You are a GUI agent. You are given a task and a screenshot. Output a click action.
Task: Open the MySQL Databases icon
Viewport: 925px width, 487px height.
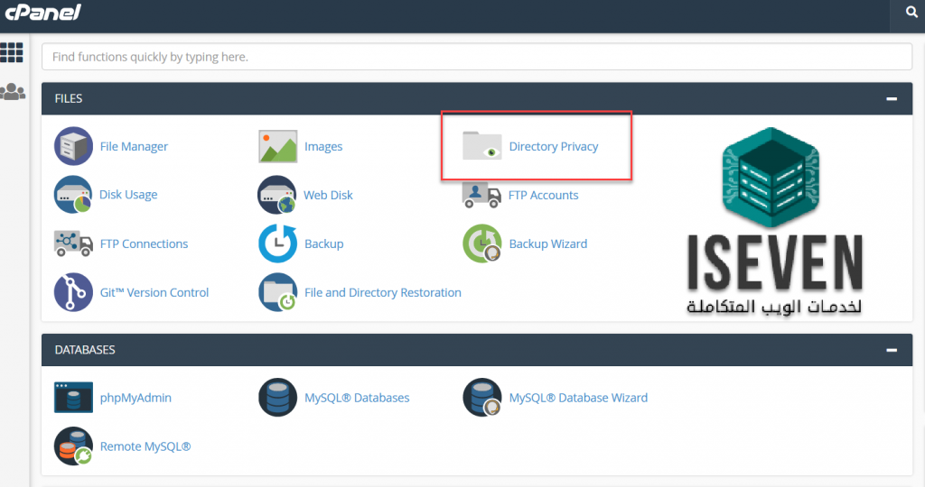click(x=278, y=398)
